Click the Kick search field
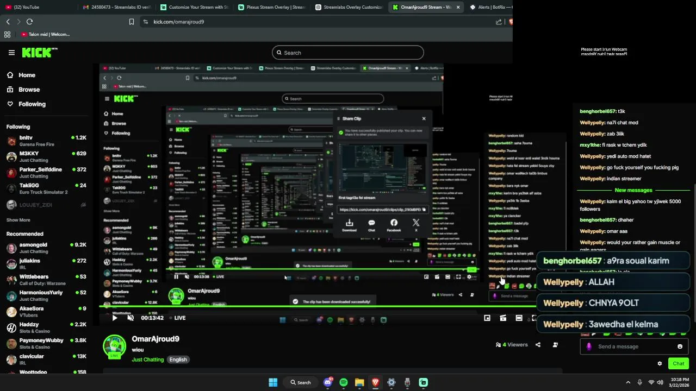Screen dimensions: 696x391 tap(348, 53)
